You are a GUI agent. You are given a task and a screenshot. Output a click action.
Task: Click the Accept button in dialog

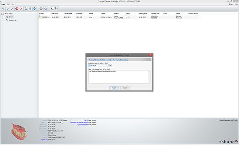click(114, 88)
